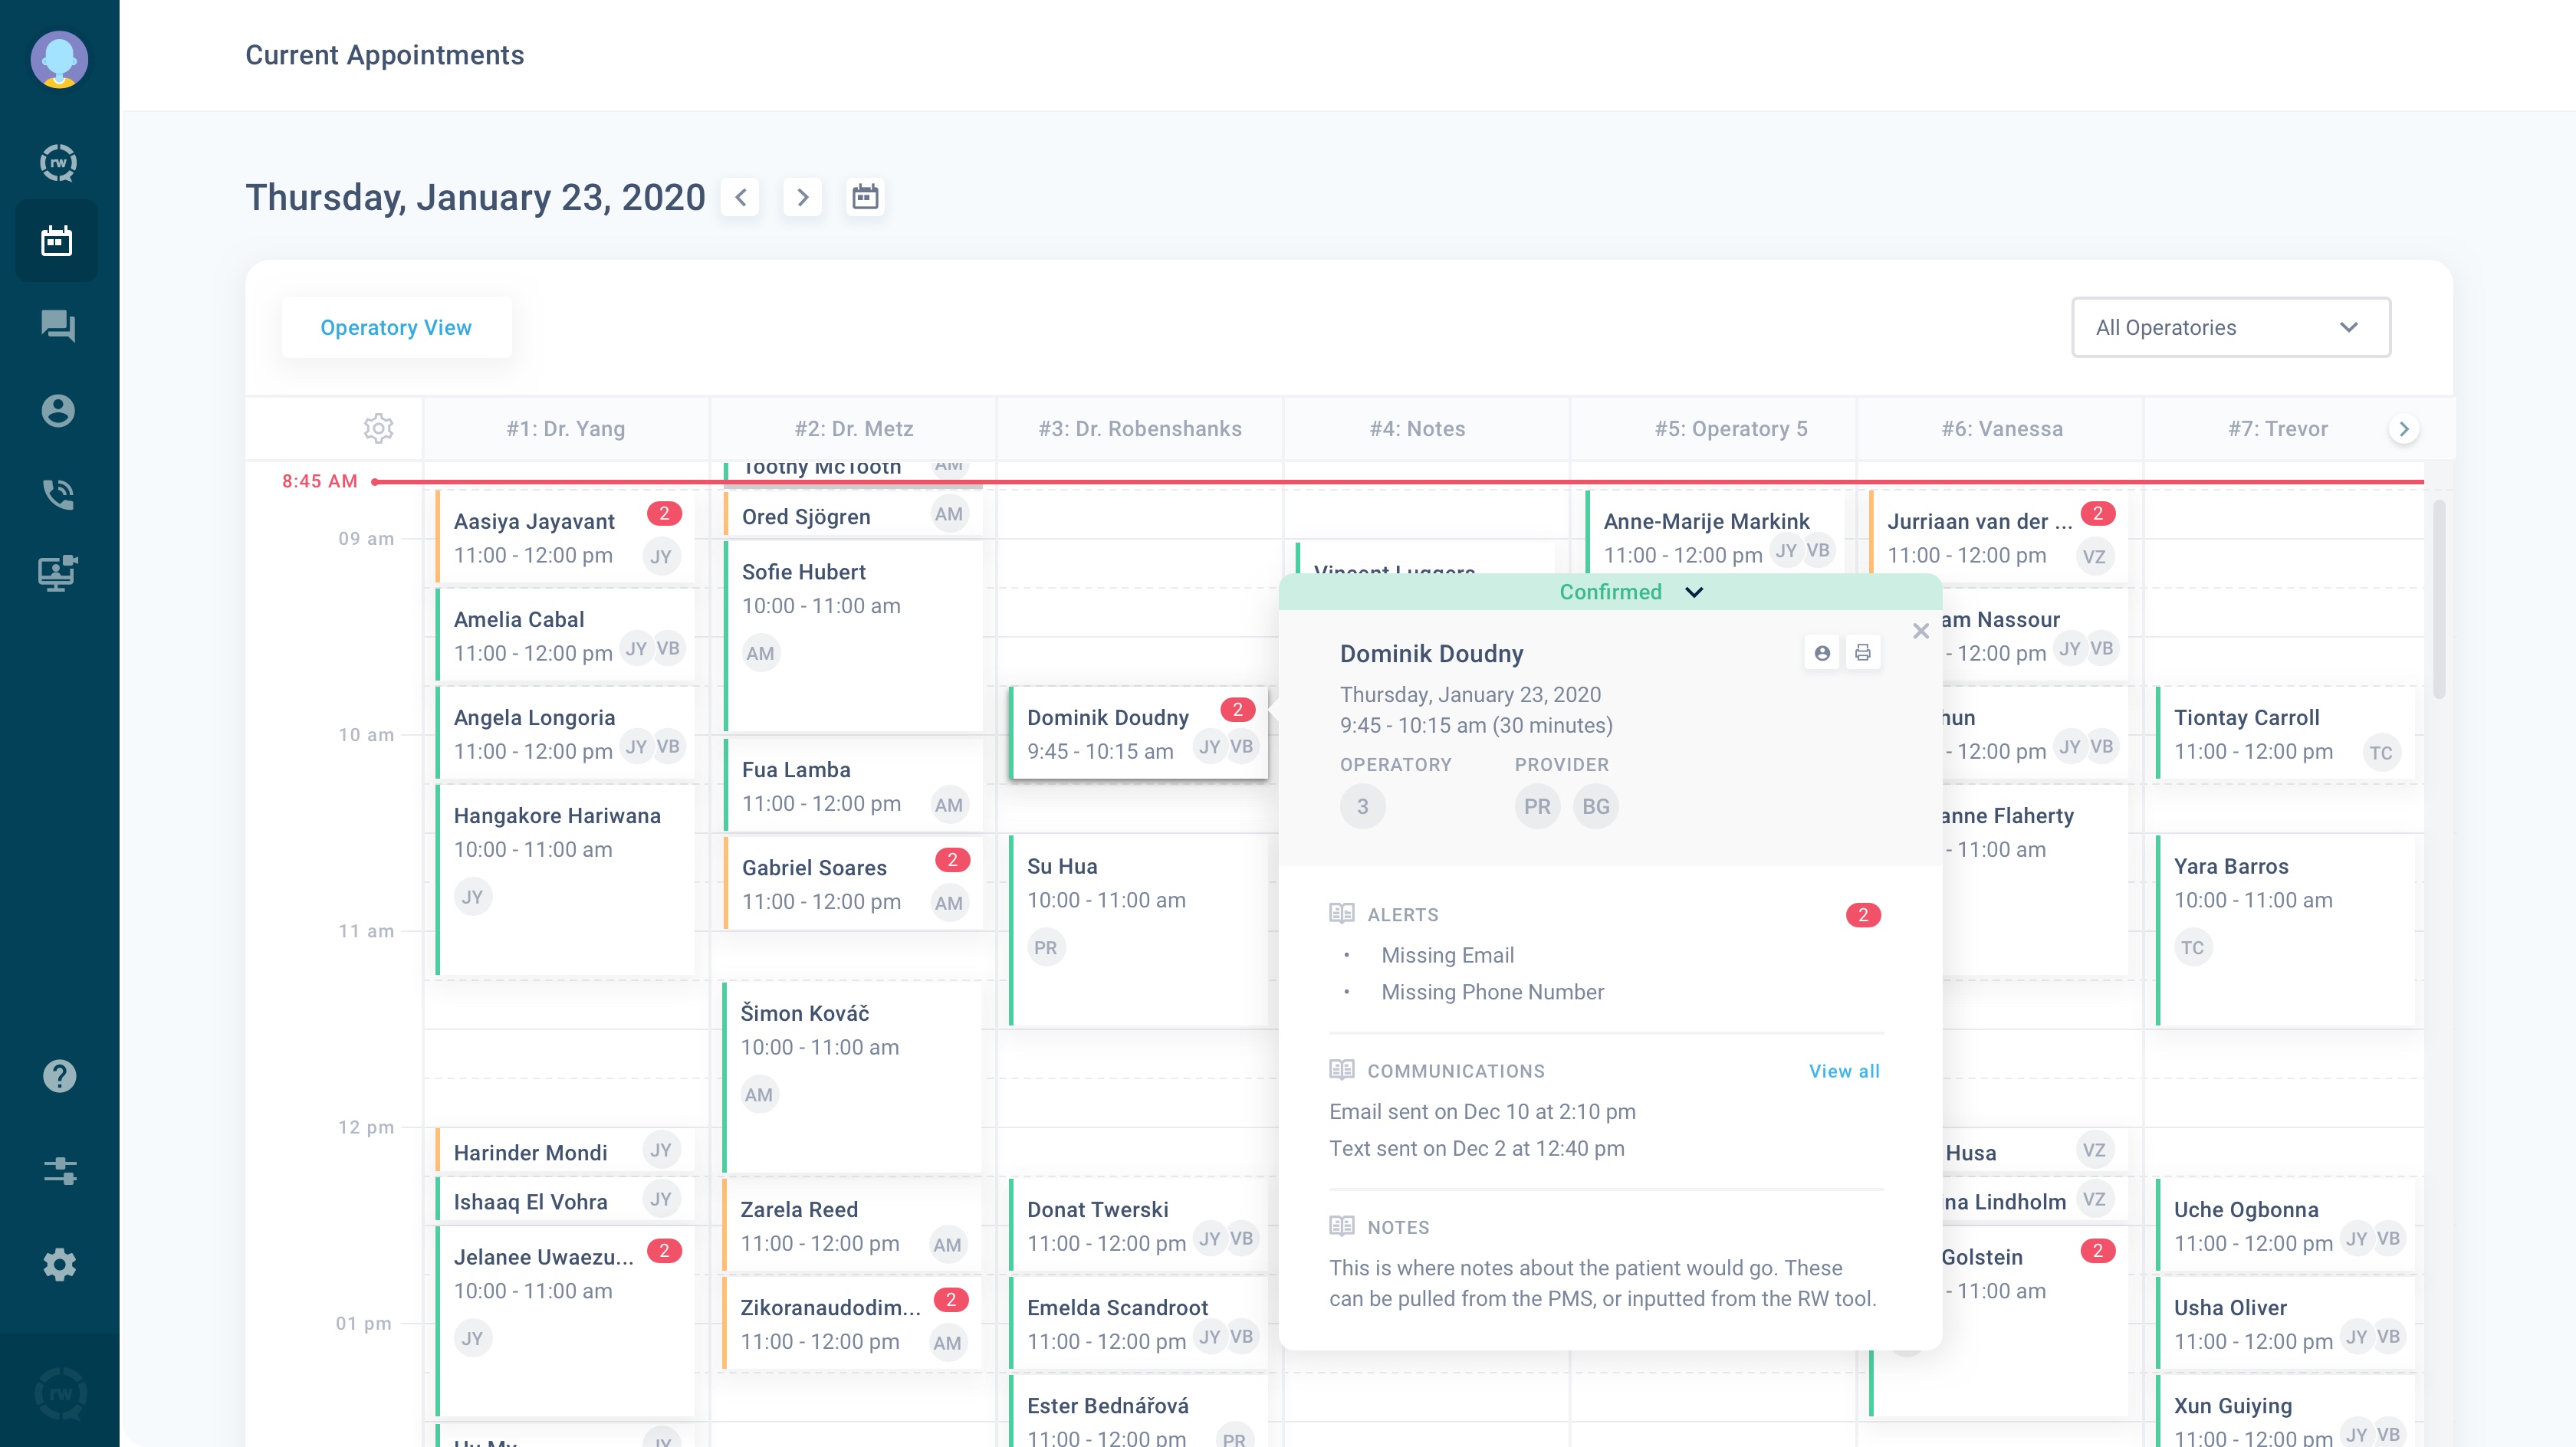
Task: Click Email sent on Dec 10 entry
Action: click(1482, 1111)
